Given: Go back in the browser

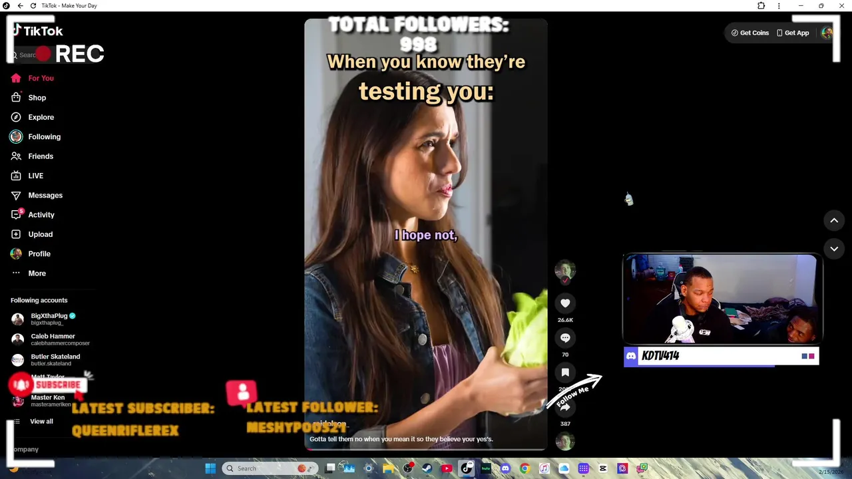Looking at the screenshot, I should pos(20,6).
